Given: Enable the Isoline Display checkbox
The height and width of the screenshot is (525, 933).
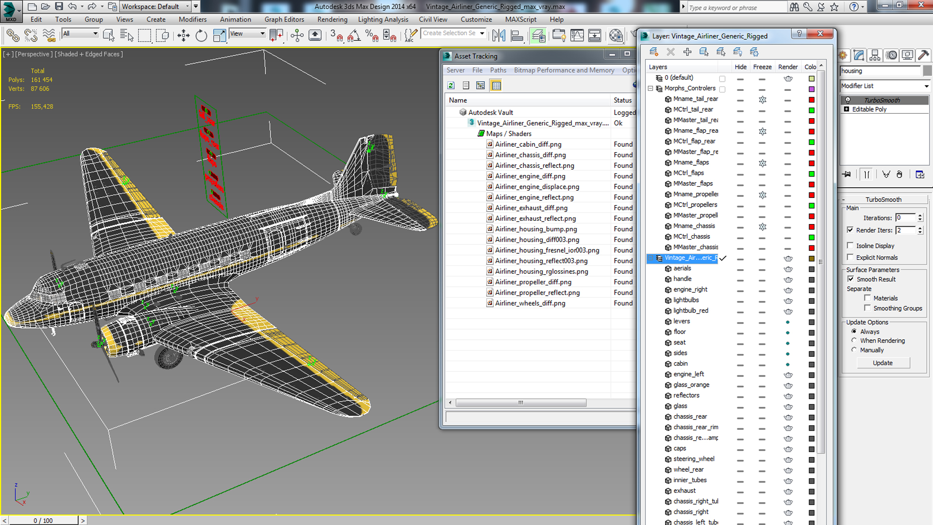Looking at the screenshot, I should [x=850, y=245].
